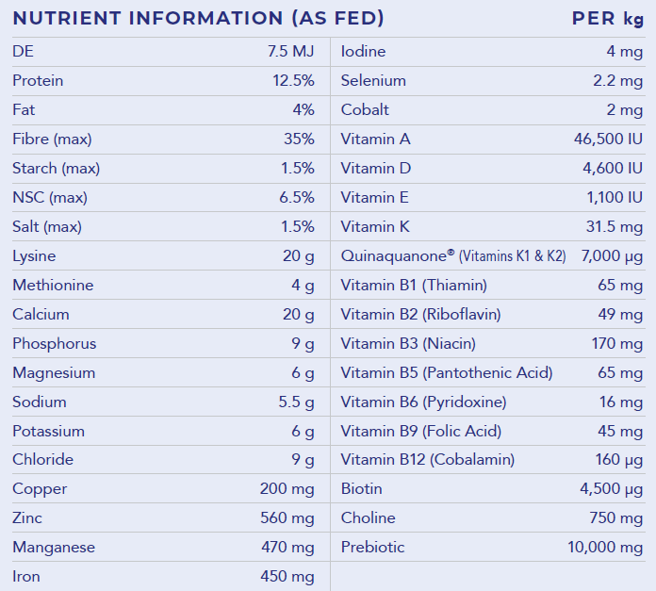Select the Fibre (max) label
The image size is (656, 591).
point(52,140)
